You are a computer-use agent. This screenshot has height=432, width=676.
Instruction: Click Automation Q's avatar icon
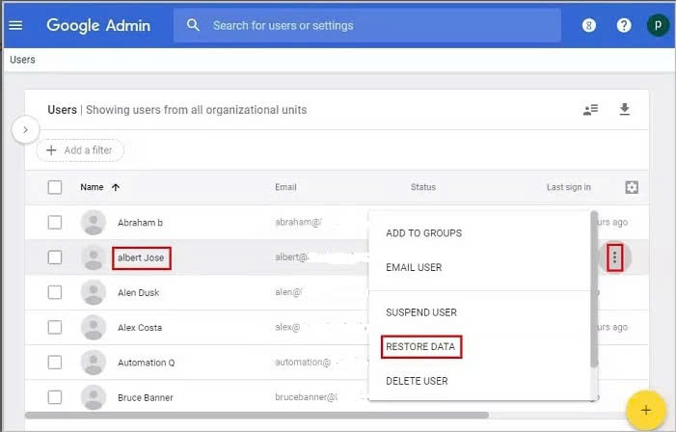94,363
